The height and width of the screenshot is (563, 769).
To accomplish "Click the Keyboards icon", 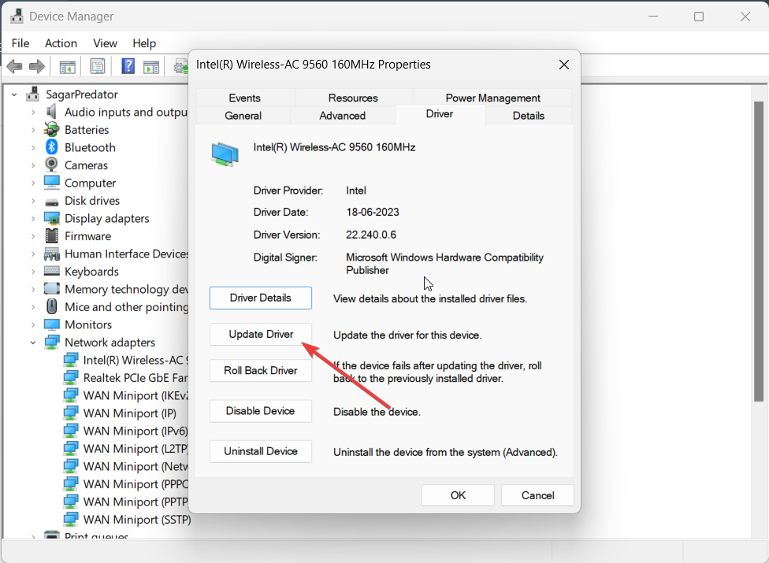I will 51,271.
